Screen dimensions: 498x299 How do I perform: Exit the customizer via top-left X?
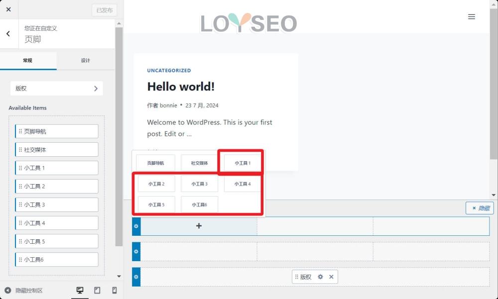tap(8, 9)
